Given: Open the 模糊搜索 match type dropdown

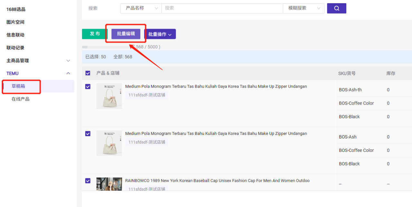Looking at the screenshot, I should pos(304,8).
